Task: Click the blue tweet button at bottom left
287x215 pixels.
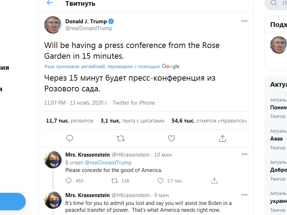Action: point(13,201)
